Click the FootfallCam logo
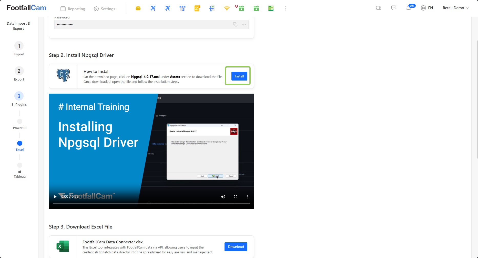Viewport: 478px width, 258px height. pyautogui.click(x=26, y=8)
